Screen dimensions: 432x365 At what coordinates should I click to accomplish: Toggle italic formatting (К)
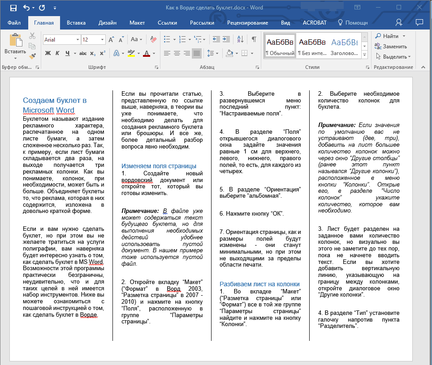(57, 54)
